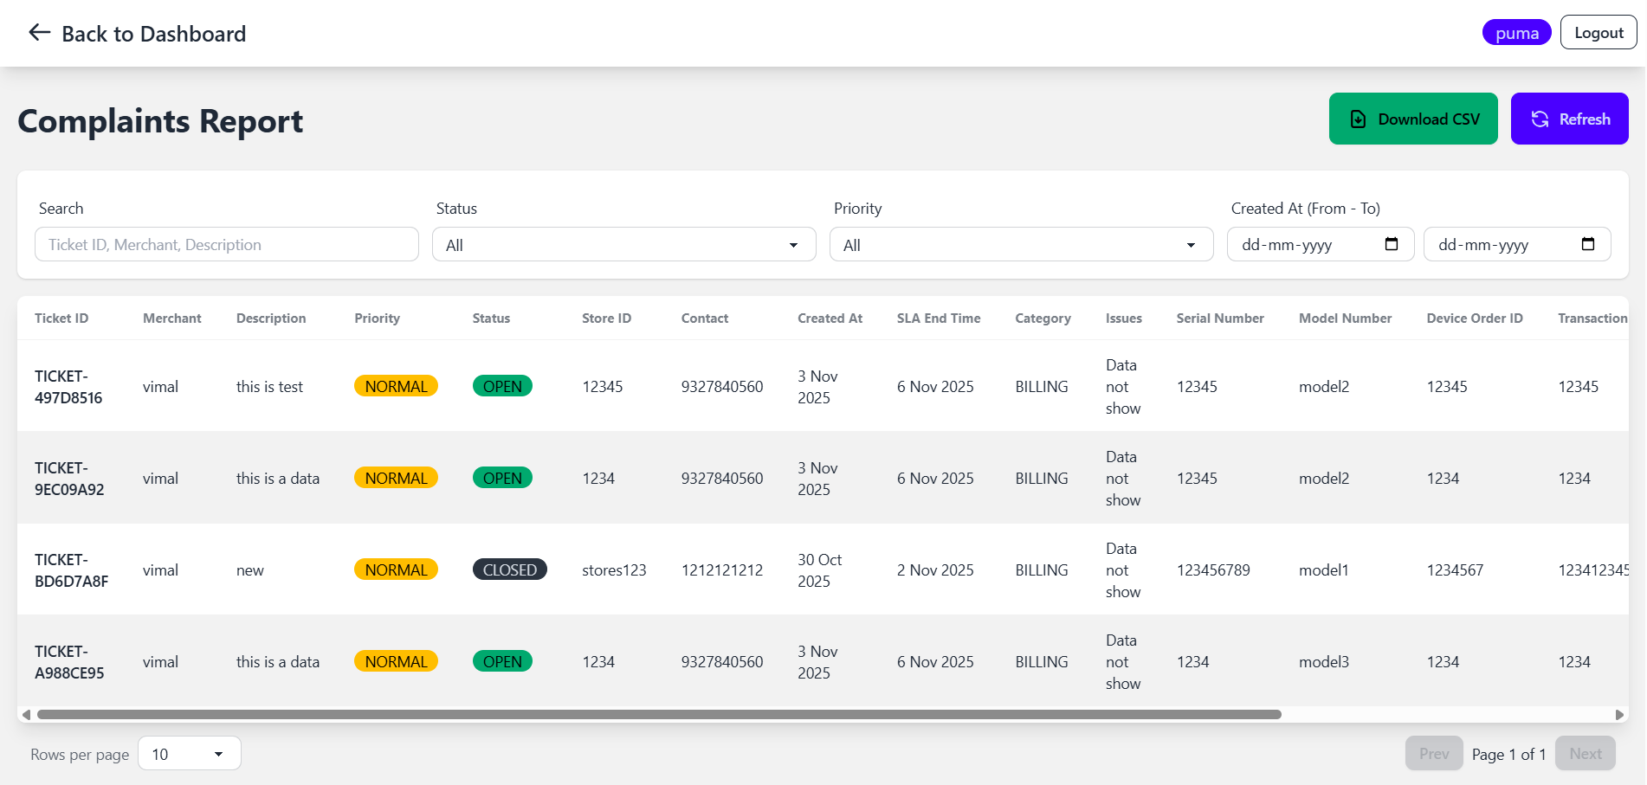The height and width of the screenshot is (785, 1647).
Task: Click the Created At column header
Action: click(830, 319)
